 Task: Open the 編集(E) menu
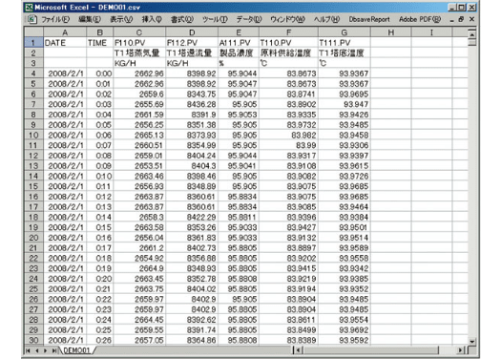(90, 19)
